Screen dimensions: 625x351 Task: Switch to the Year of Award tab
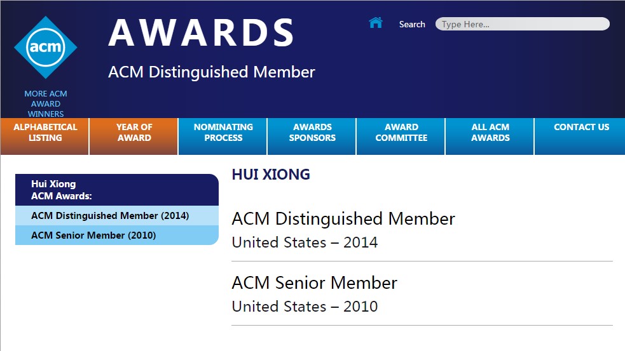coord(134,132)
